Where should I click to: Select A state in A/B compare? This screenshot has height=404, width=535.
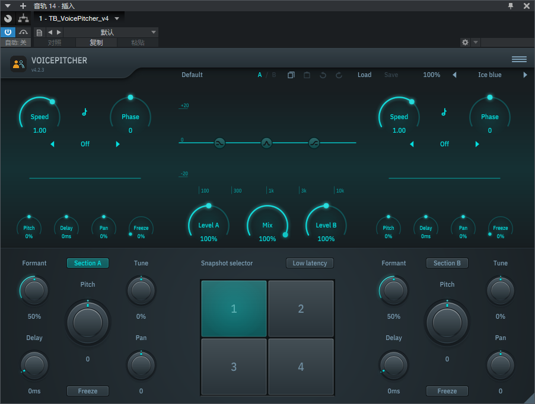click(x=260, y=75)
